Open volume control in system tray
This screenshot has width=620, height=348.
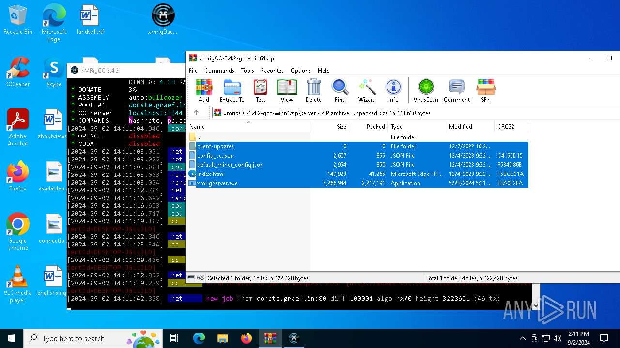click(x=558, y=338)
